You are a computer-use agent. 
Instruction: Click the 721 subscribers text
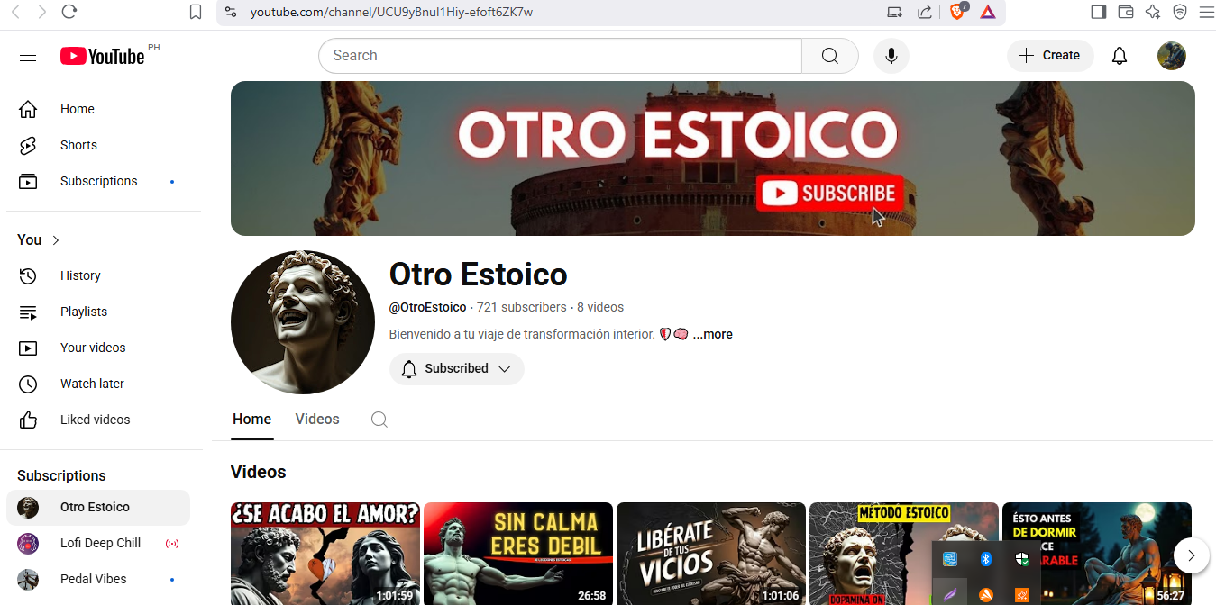click(522, 307)
